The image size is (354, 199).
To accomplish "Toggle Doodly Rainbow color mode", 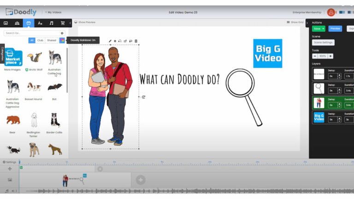I will (x=62, y=41).
